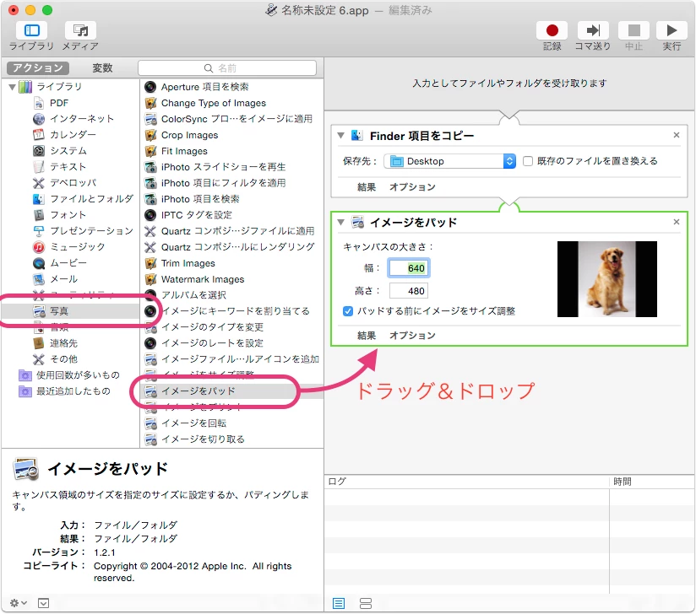The width and height of the screenshot is (696, 614).
Task: Stop the workflow with 中止 button
Action: 633,30
